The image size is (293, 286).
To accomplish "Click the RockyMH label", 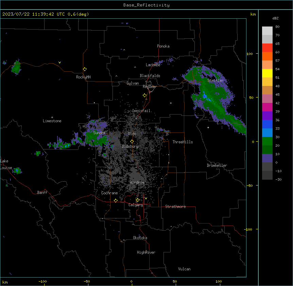I will pos(83,77).
